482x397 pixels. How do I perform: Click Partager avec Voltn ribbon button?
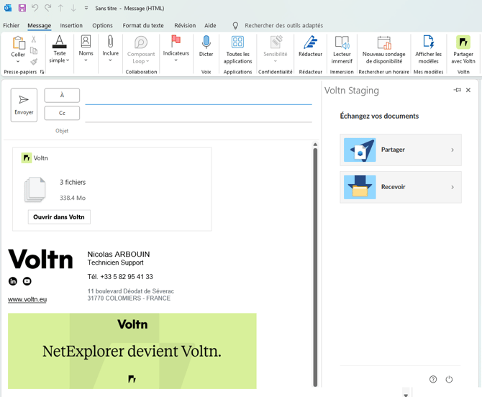pyautogui.click(x=463, y=50)
